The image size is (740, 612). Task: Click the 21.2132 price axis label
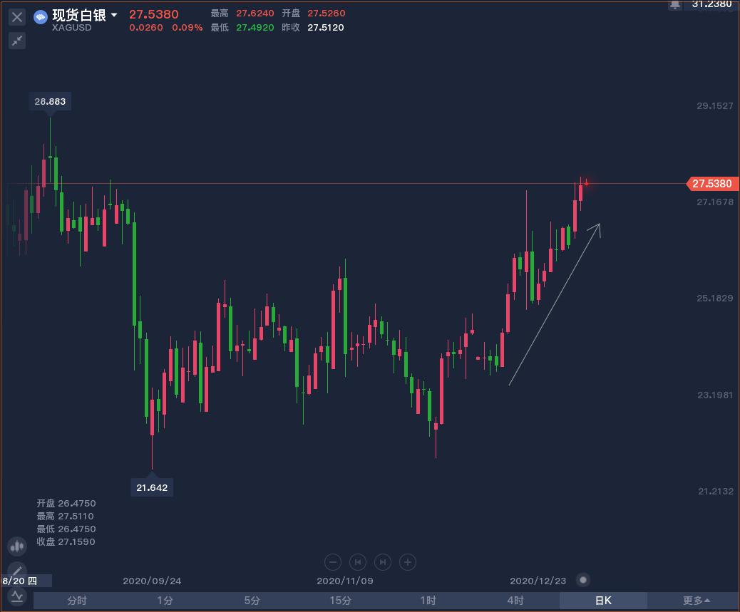coord(716,491)
